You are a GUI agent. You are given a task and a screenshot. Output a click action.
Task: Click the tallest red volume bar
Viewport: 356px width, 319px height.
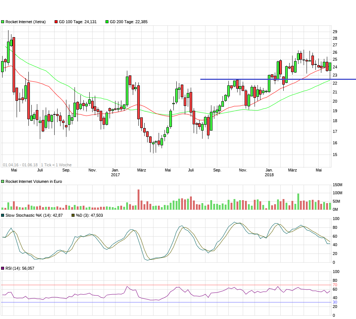(x=139, y=199)
